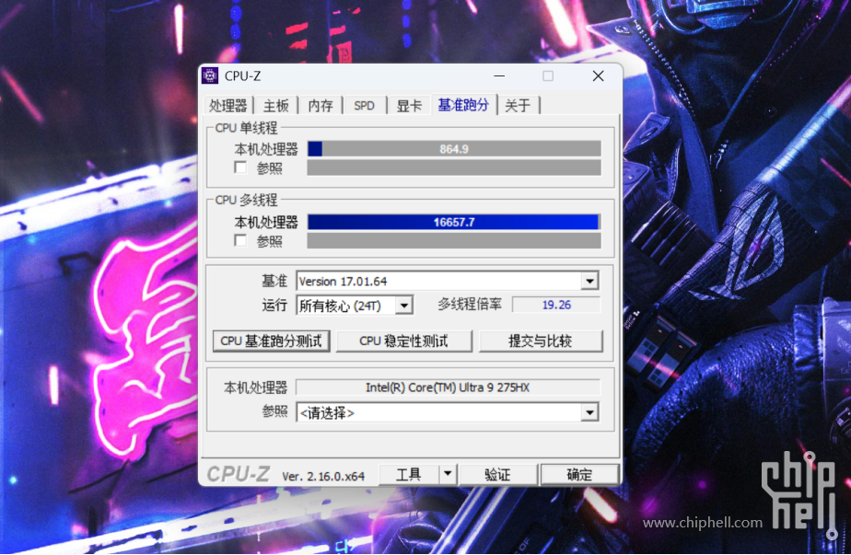Select the 内存 tab
851x555 pixels.
[321, 105]
